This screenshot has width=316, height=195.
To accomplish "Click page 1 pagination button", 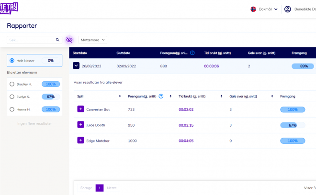I will click(100, 188).
